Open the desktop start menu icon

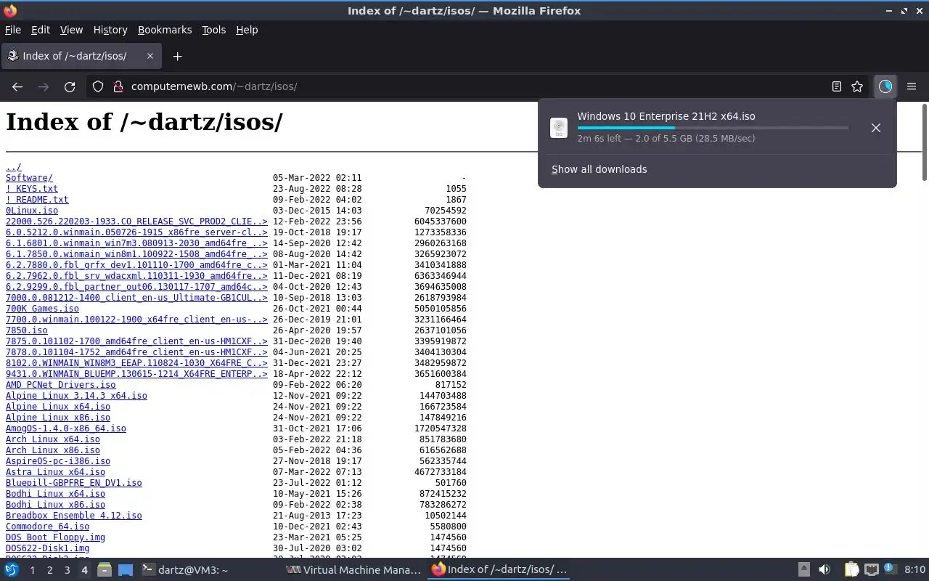click(12, 570)
